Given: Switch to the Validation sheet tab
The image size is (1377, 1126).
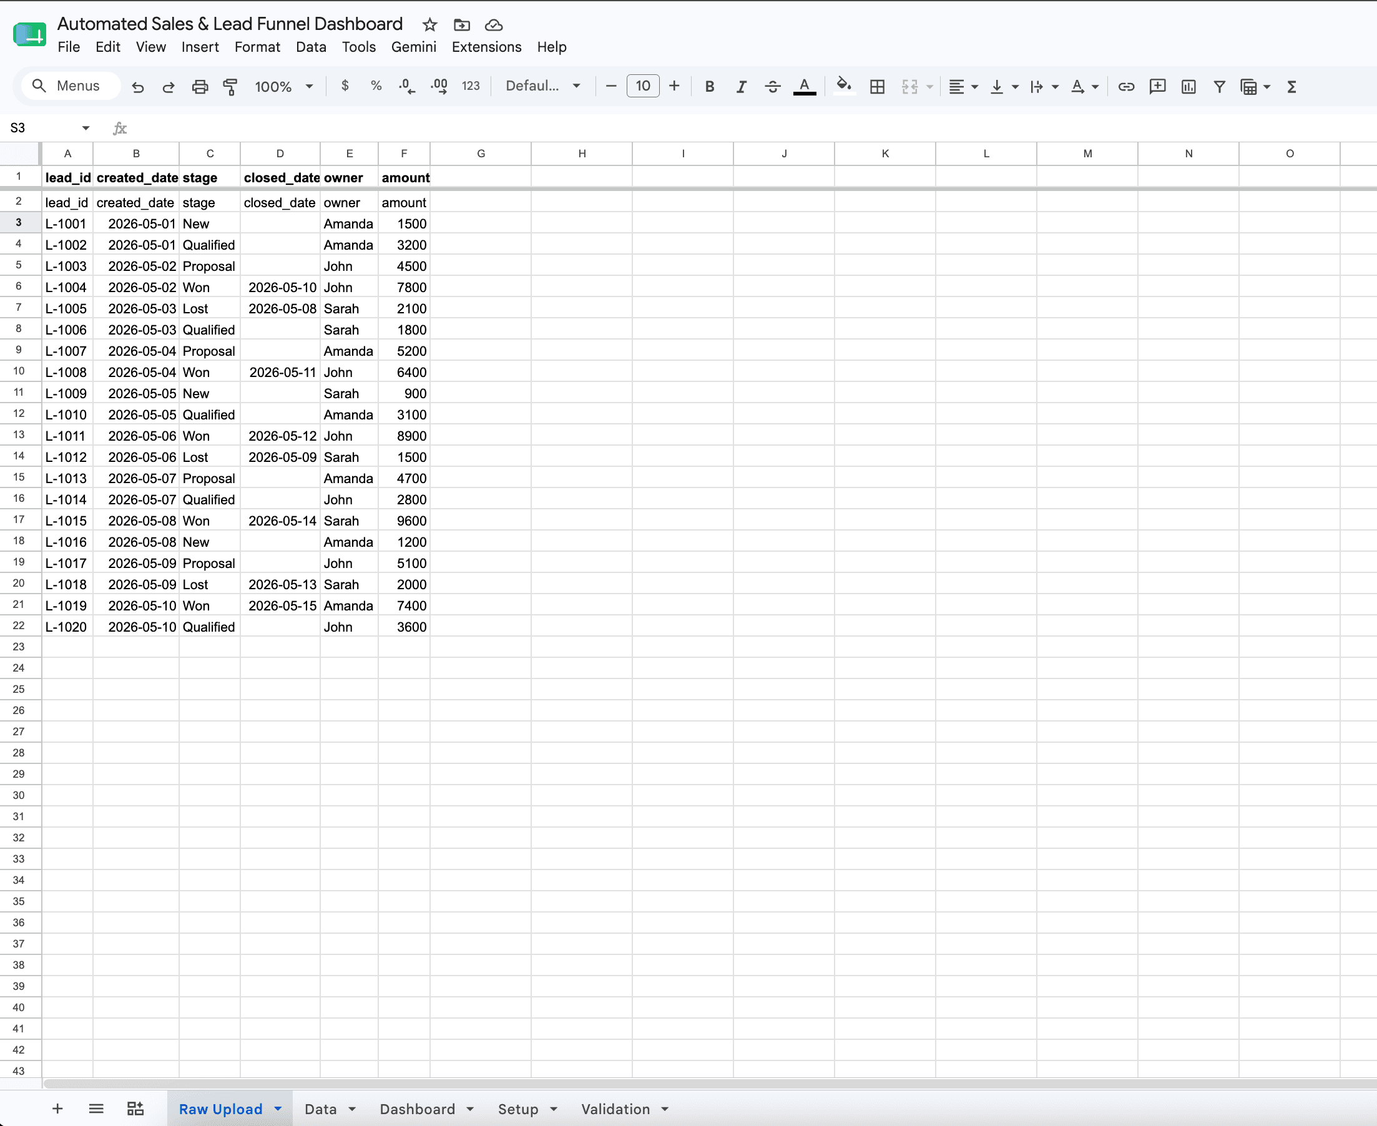Looking at the screenshot, I should coord(615,1109).
